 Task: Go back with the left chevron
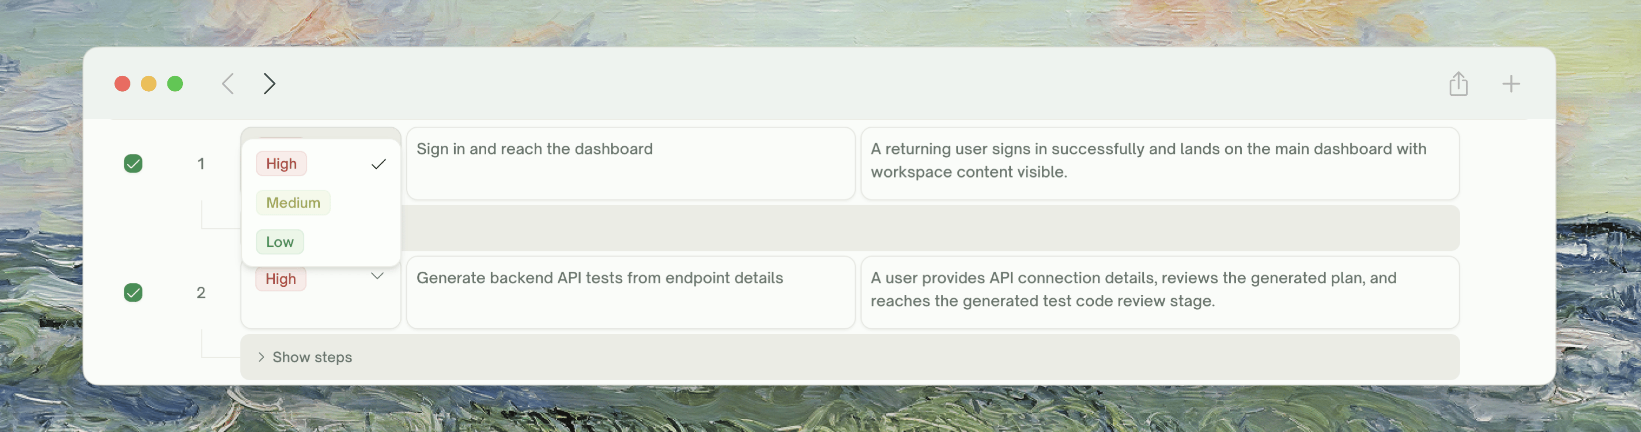coord(228,83)
